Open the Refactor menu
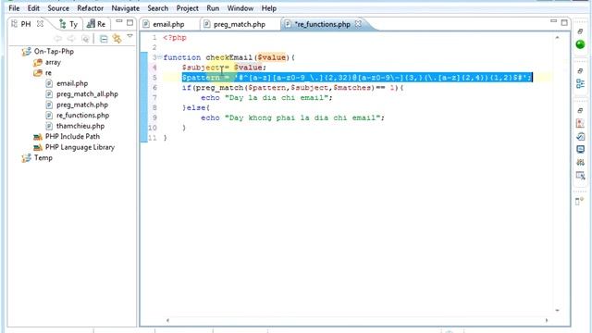Screen dimensions: 592x333 pos(91,8)
